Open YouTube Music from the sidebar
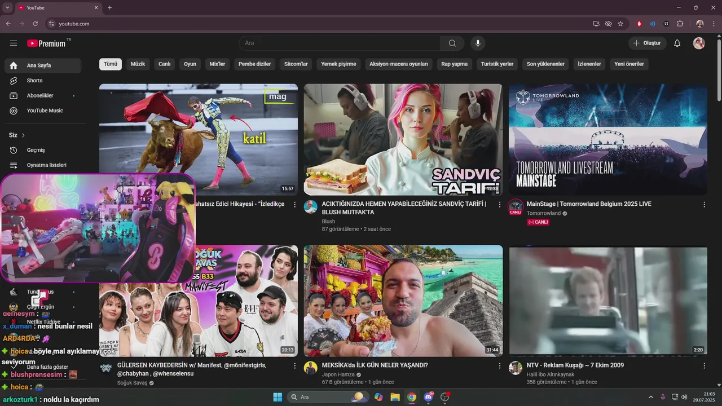This screenshot has height=406, width=722. point(43,111)
